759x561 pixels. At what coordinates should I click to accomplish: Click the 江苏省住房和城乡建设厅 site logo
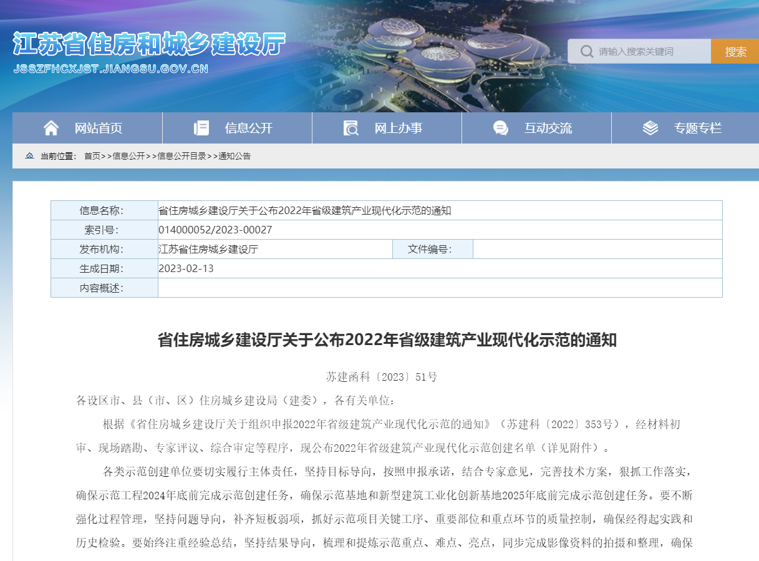tap(148, 44)
